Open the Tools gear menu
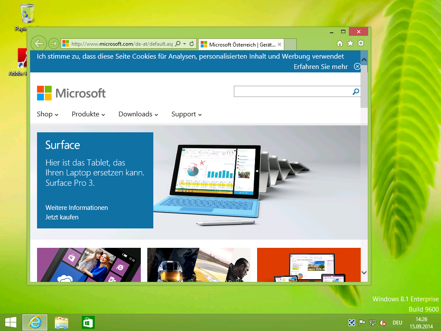 pyautogui.click(x=361, y=44)
